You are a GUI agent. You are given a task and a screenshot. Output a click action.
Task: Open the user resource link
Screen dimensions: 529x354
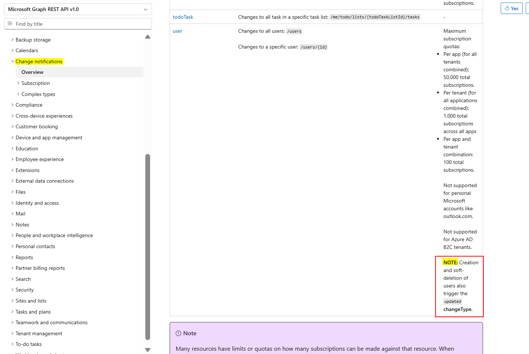point(178,31)
